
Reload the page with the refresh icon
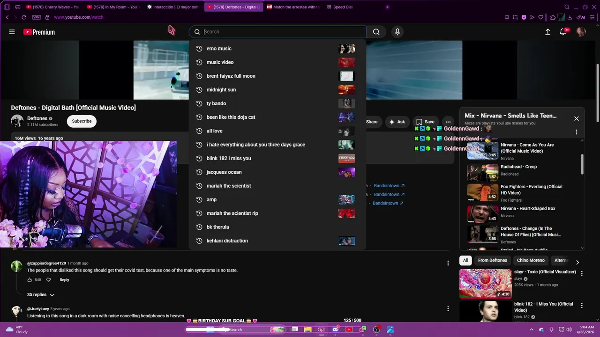coord(24,17)
